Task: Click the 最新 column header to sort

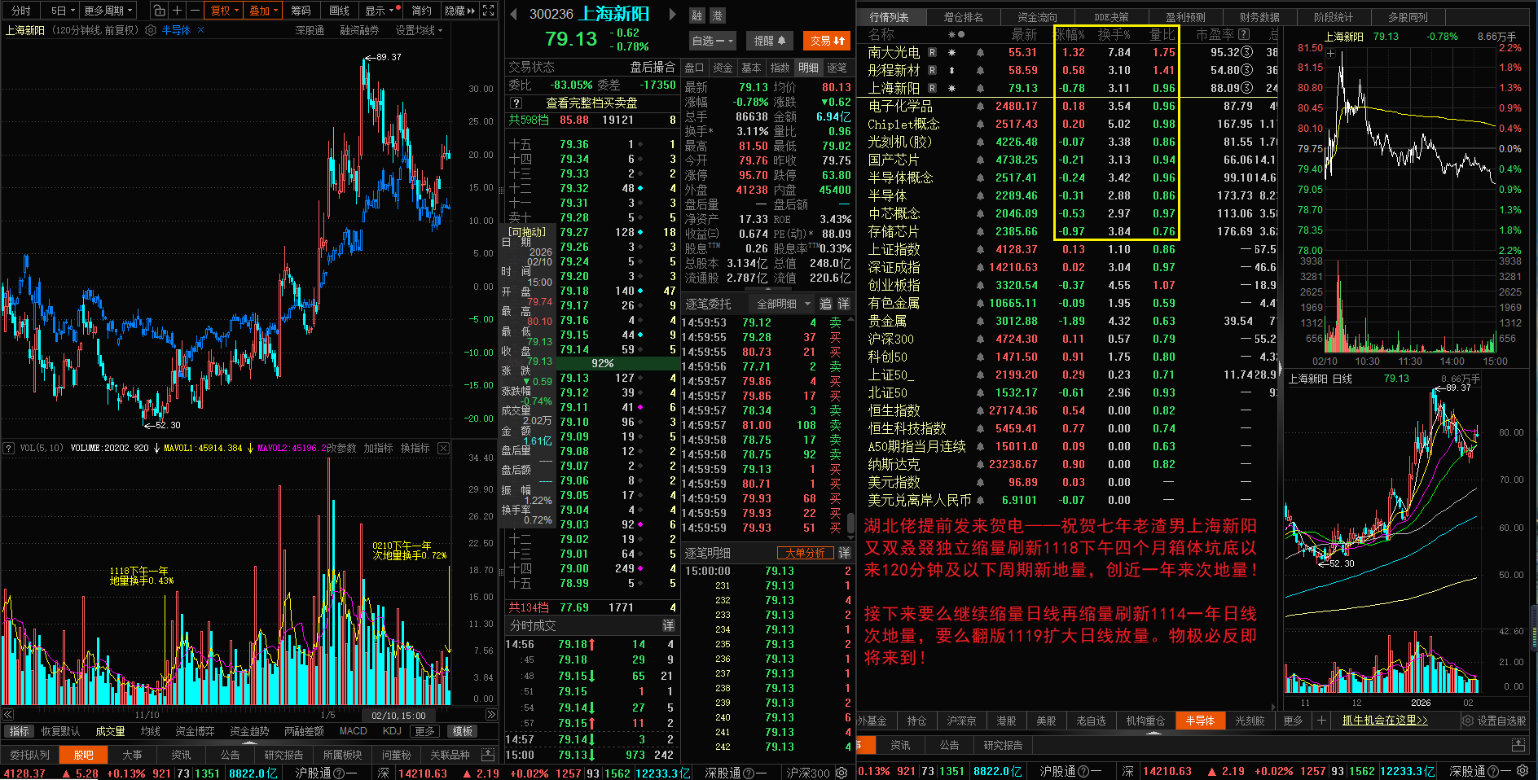Action: pyautogui.click(x=1024, y=34)
